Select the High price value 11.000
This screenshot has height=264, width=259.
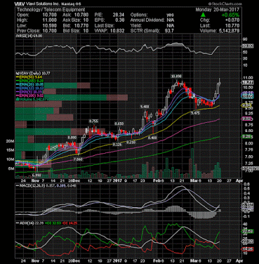pos(49,20)
